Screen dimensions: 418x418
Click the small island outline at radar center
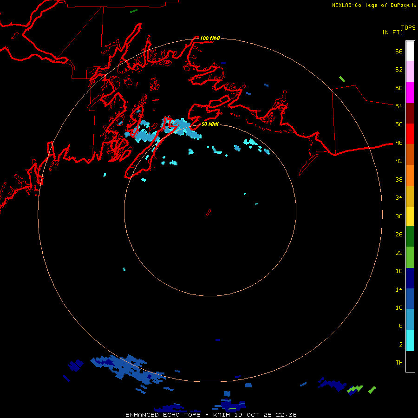click(209, 212)
